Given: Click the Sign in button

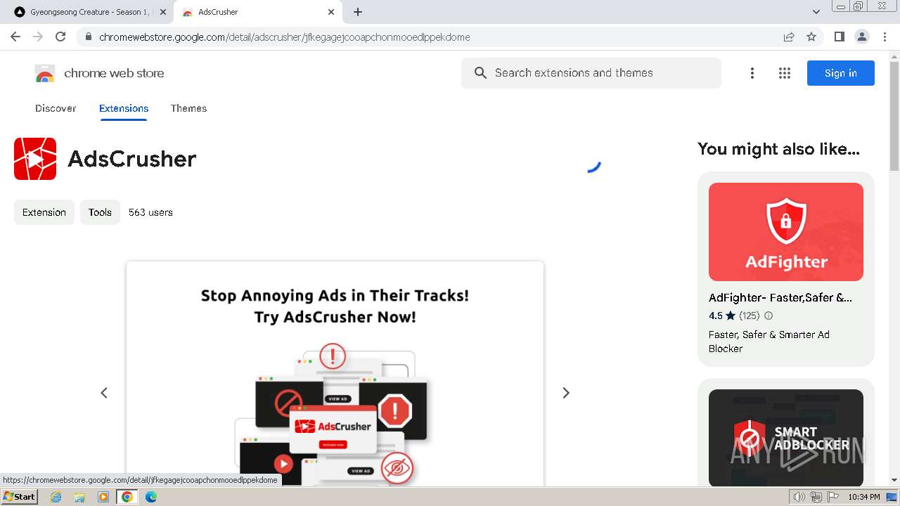Looking at the screenshot, I should [841, 73].
